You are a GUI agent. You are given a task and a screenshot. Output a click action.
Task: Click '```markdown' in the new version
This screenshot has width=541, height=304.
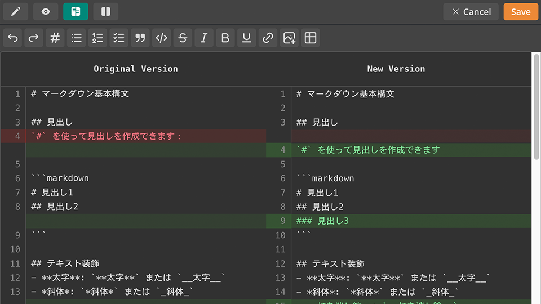pos(325,178)
